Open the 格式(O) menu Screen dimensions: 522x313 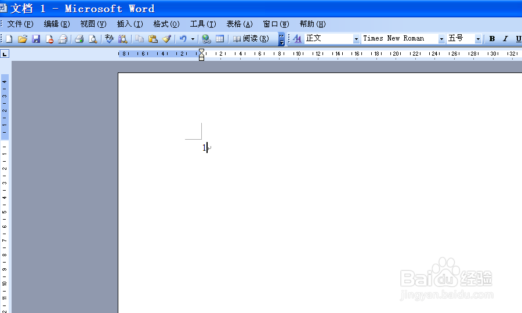(166, 24)
